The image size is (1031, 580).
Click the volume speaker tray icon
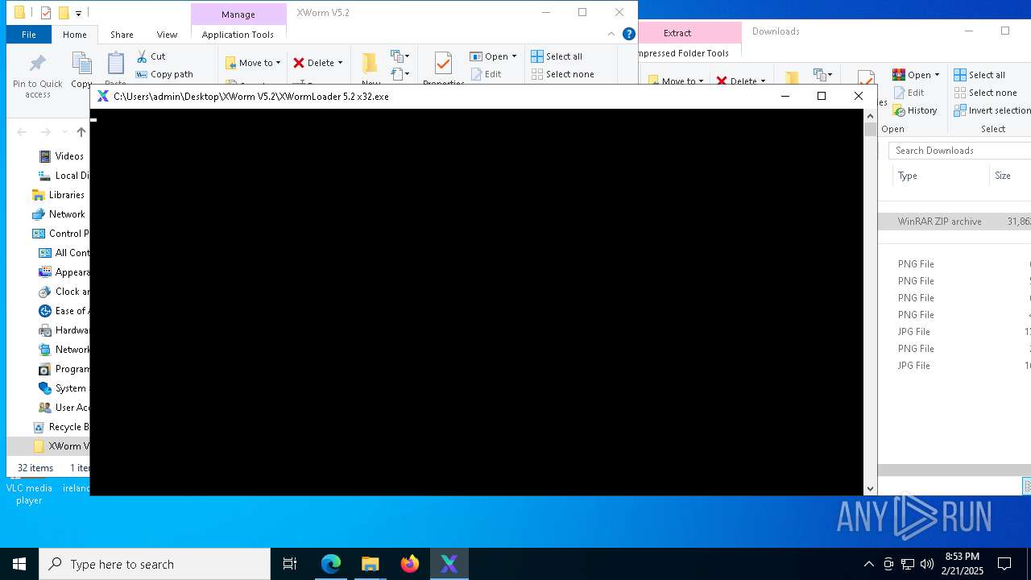[927, 564]
